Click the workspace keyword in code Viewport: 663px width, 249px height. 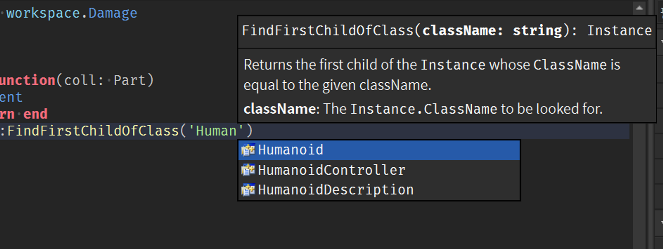(x=43, y=13)
